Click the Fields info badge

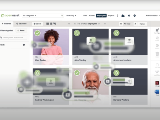click(x=24, y=45)
